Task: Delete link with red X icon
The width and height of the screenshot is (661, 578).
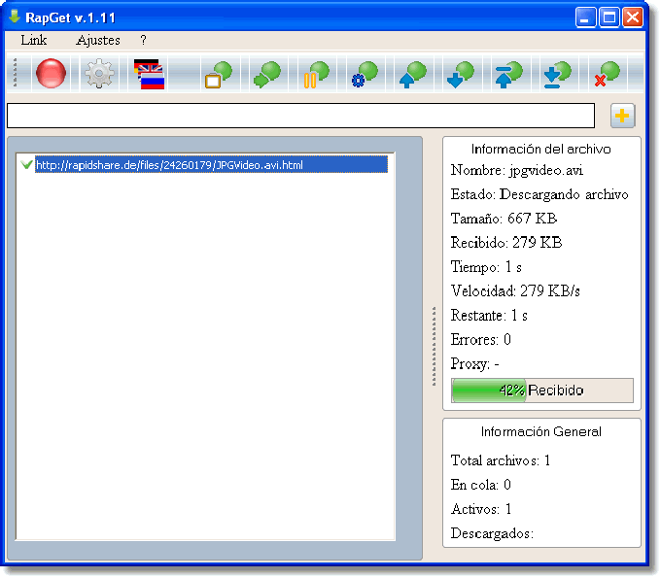Action: point(607,74)
